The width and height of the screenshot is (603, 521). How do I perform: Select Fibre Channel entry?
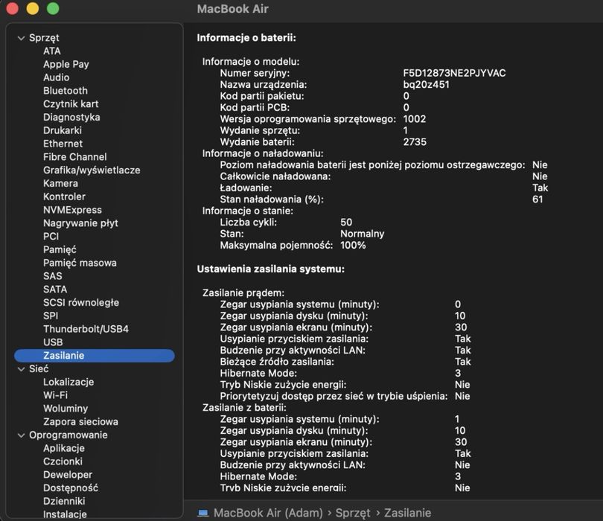coord(75,157)
